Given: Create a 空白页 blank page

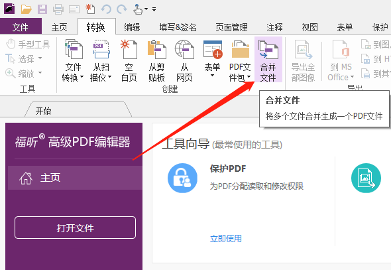Looking at the screenshot, I should point(129,60).
